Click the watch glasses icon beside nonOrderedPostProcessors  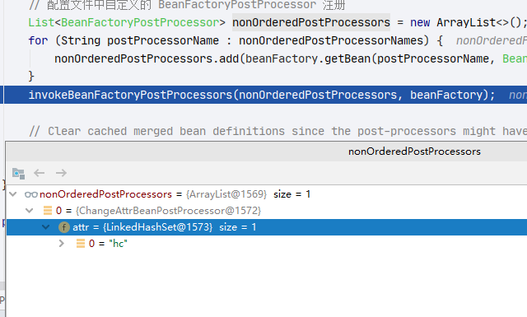click(x=31, y=194)
